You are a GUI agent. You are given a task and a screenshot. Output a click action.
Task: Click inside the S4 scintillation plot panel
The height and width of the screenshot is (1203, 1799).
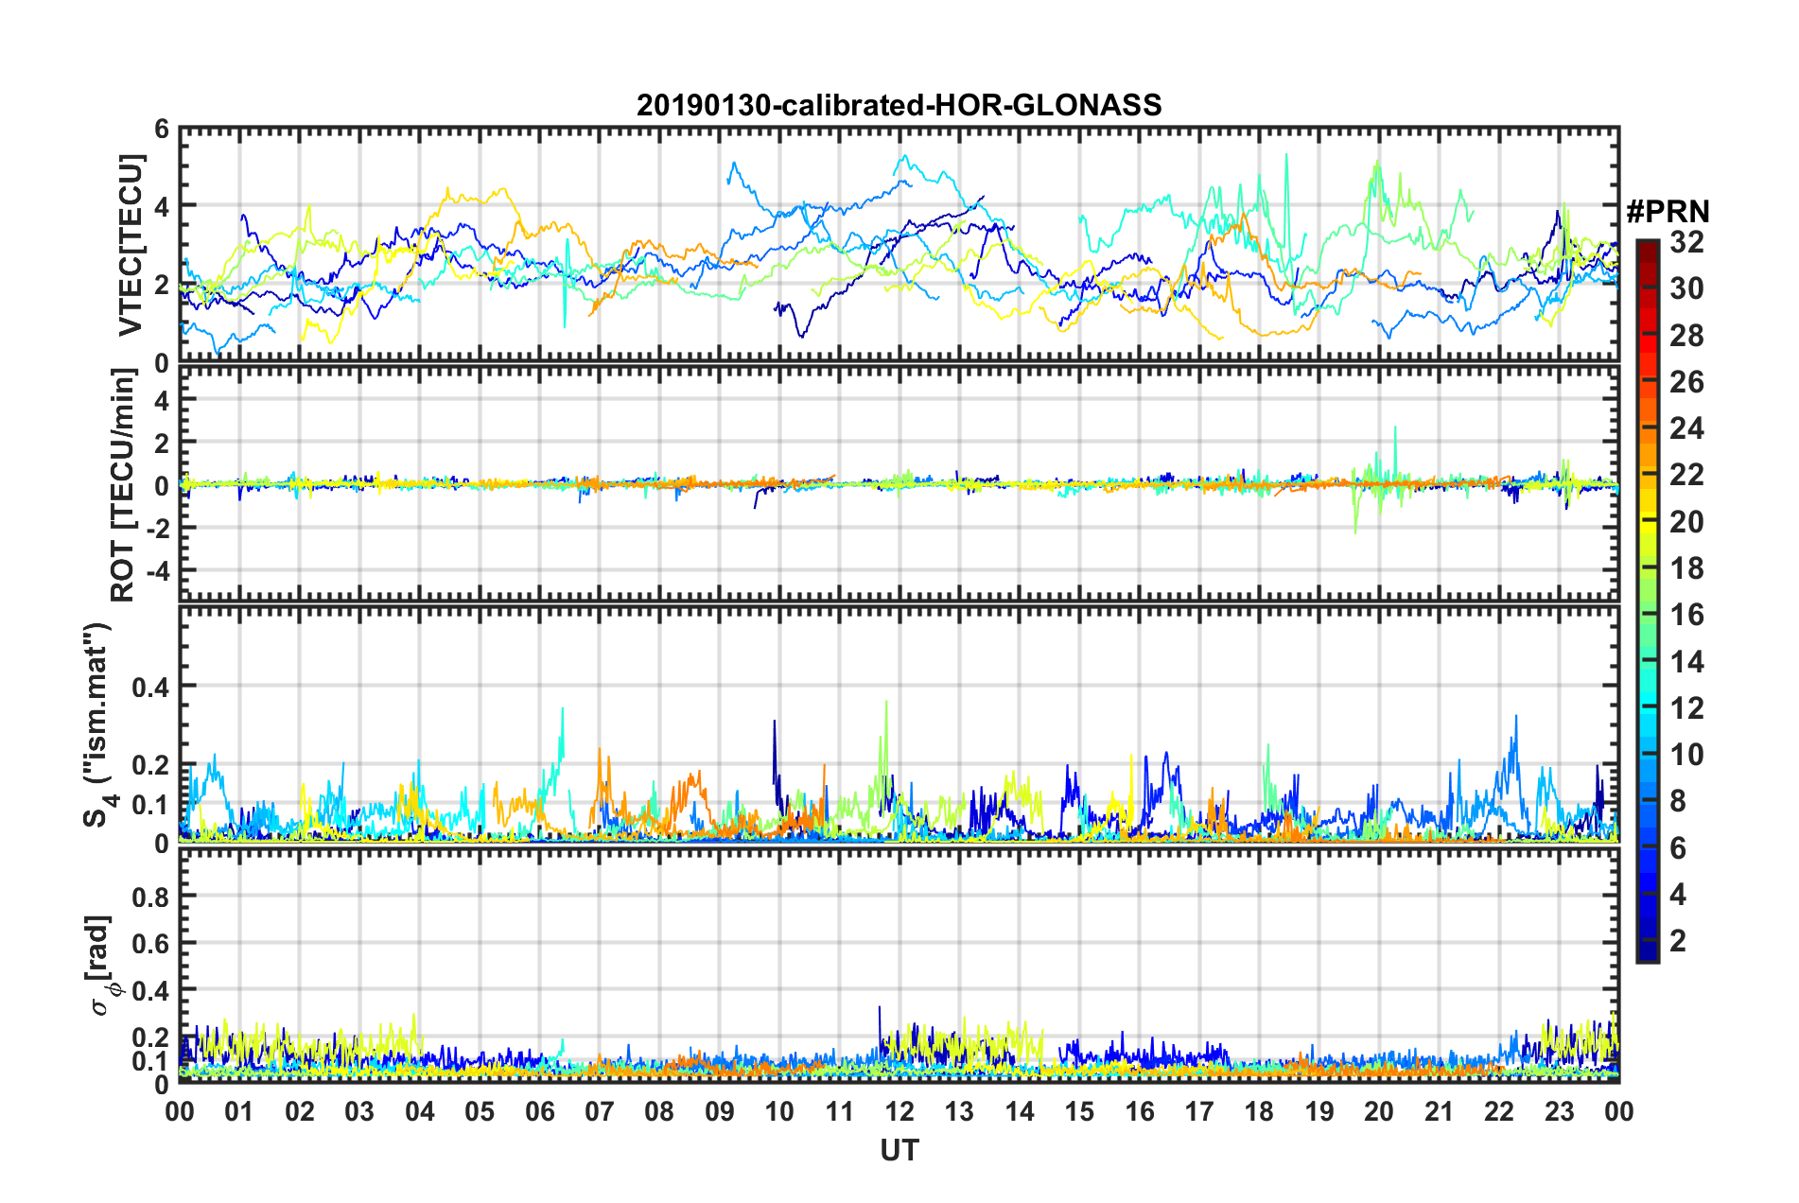899,724
